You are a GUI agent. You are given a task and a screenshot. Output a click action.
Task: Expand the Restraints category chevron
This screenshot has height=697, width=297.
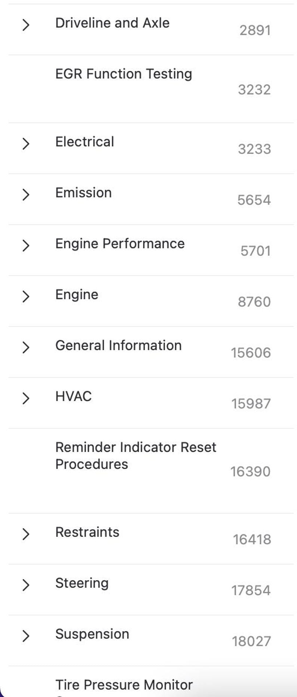click(x=25, y=534)
